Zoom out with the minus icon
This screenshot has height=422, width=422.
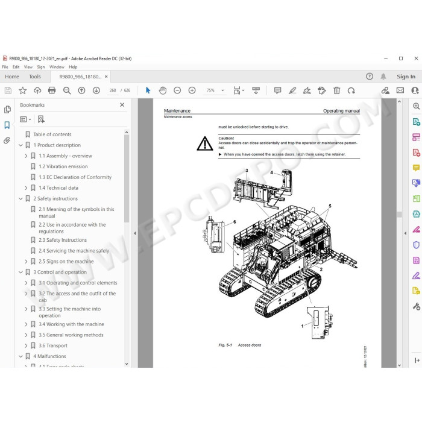click(177, 90)
